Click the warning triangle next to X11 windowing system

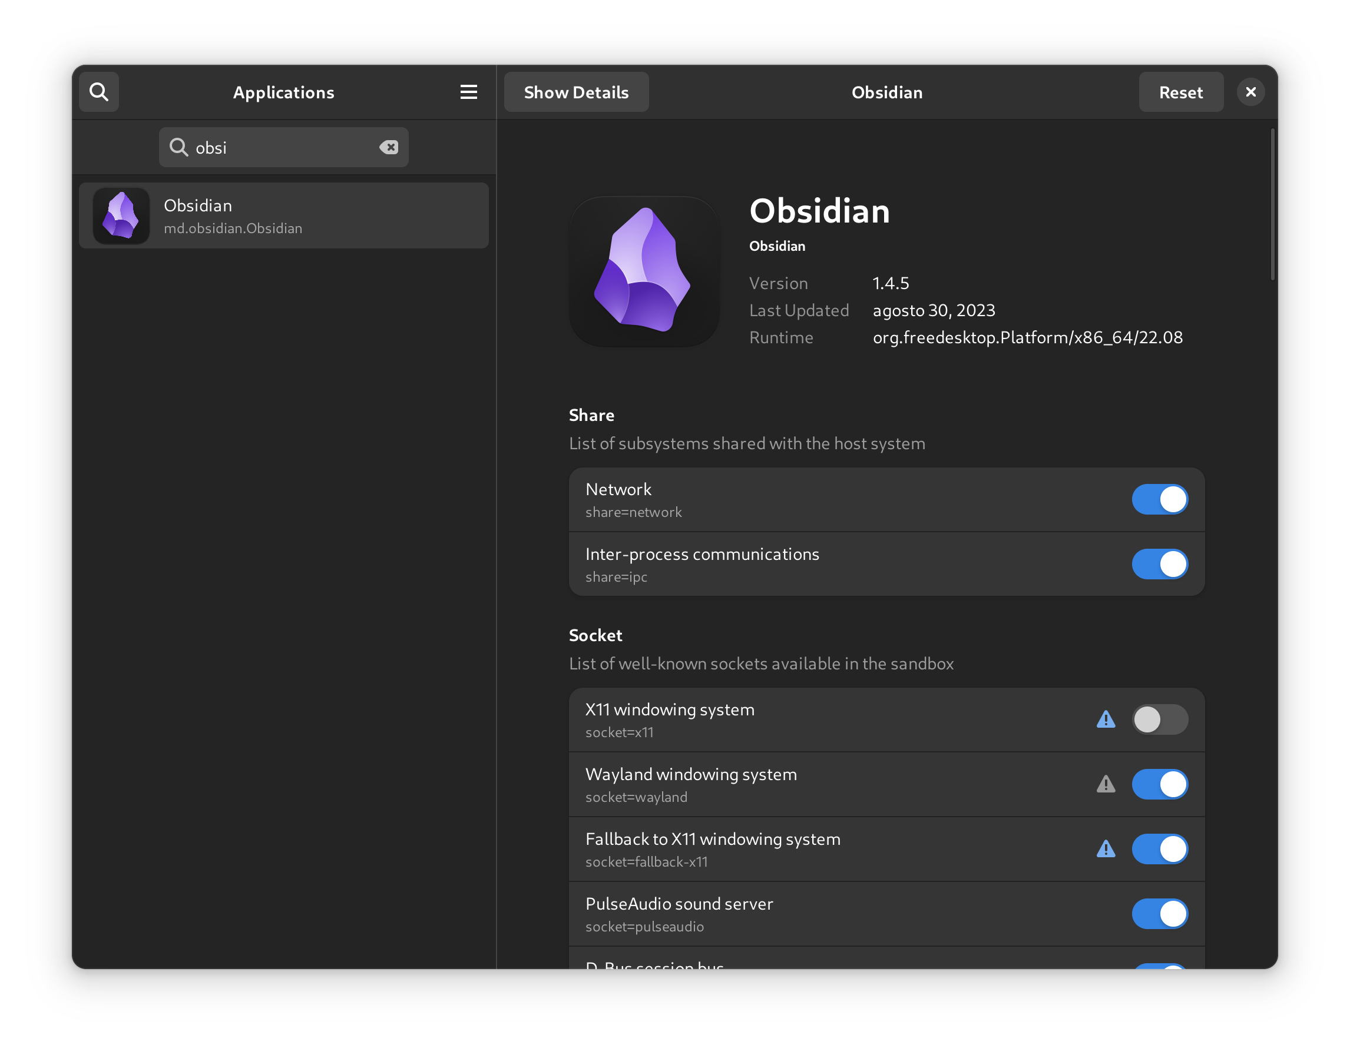pos(1106,719)
